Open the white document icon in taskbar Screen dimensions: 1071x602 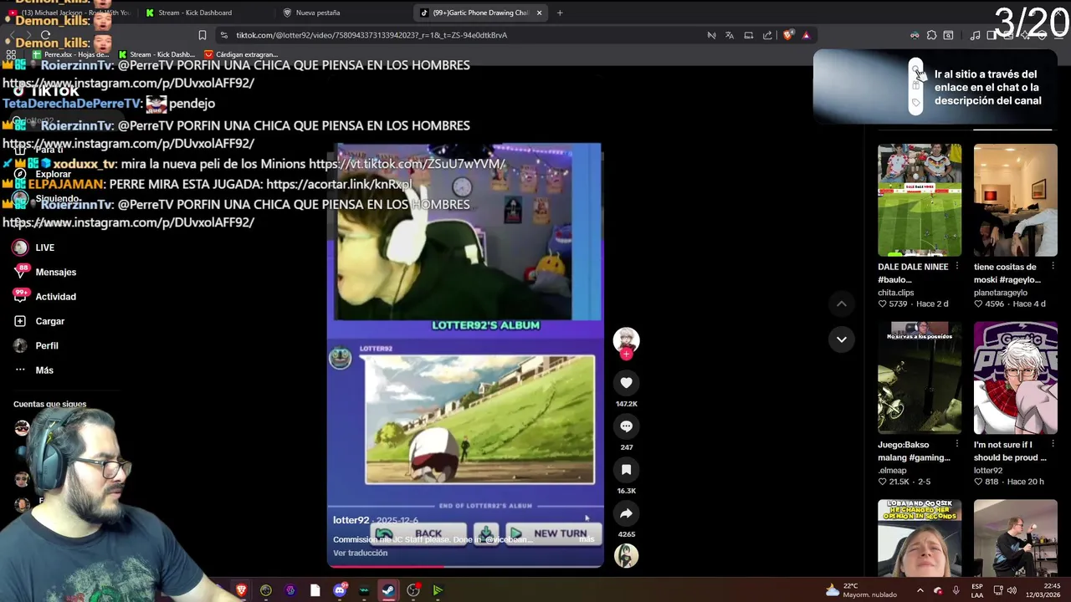(x=315, y=590)
